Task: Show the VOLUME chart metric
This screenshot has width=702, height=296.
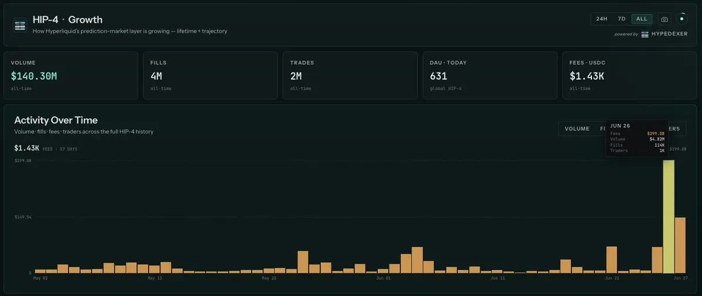Action: click(577, 129)
